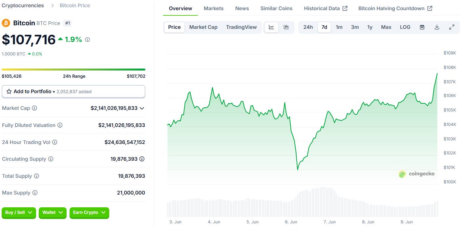Click the 6. Jun axis label

coord(291,222)
